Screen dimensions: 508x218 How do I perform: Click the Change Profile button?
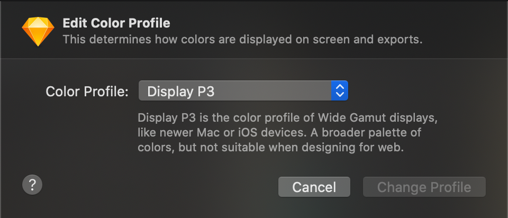(x=424, y=187)
